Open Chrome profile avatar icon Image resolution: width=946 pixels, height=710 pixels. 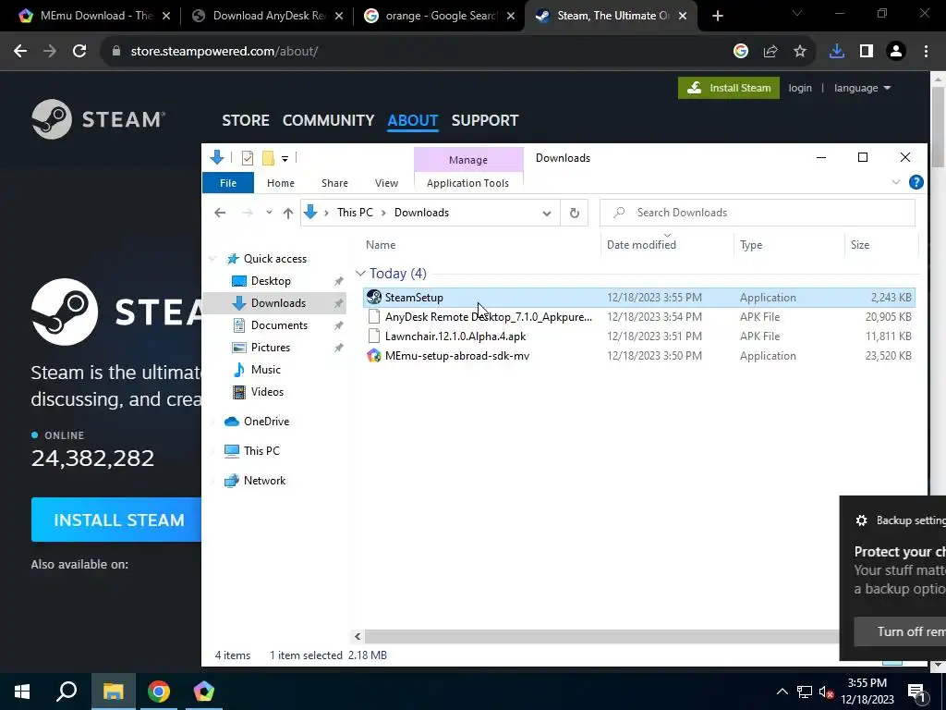point(896,52)
